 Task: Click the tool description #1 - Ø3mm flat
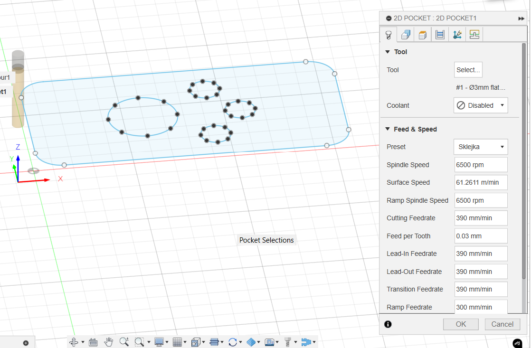[480, 87]
